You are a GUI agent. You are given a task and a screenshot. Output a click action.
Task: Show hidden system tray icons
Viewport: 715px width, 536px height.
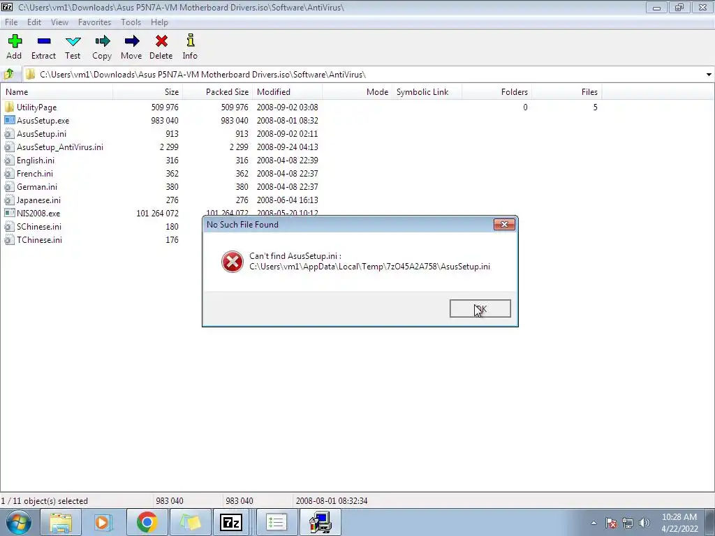pos(594,523)
